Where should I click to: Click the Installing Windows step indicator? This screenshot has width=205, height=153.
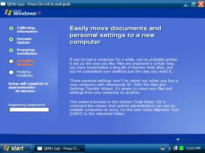[11, 61]
